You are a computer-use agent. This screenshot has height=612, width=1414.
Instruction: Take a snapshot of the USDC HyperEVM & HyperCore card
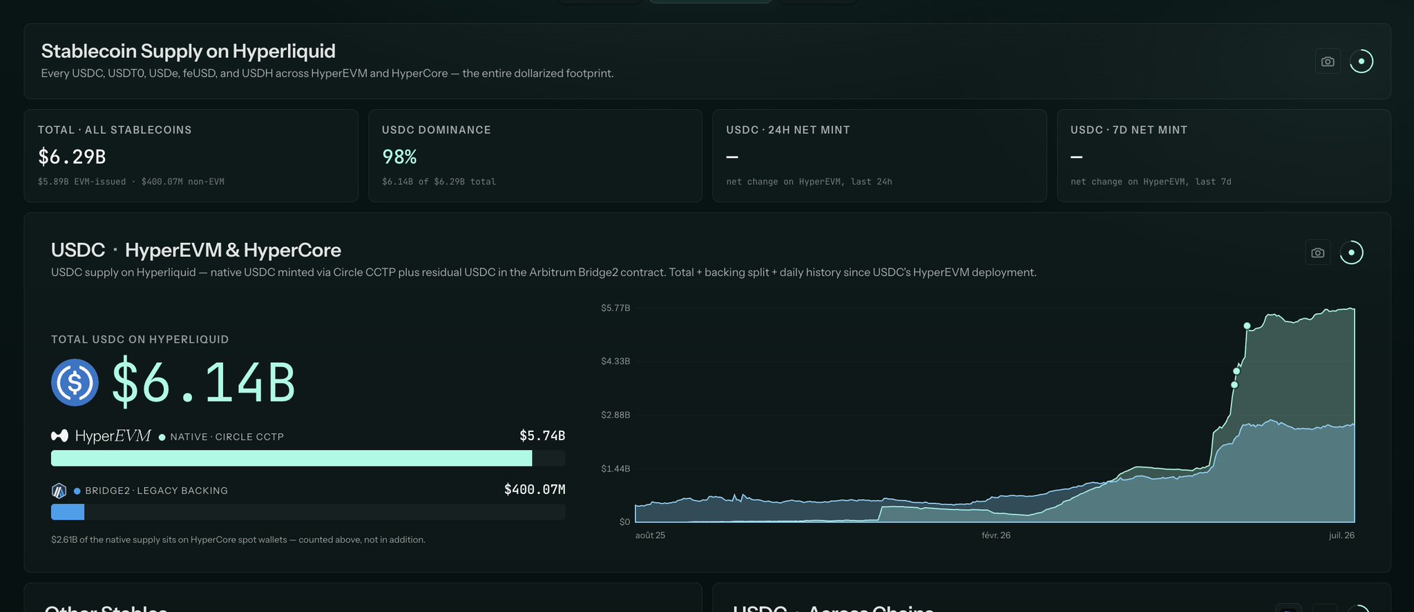pos(1318,253)
